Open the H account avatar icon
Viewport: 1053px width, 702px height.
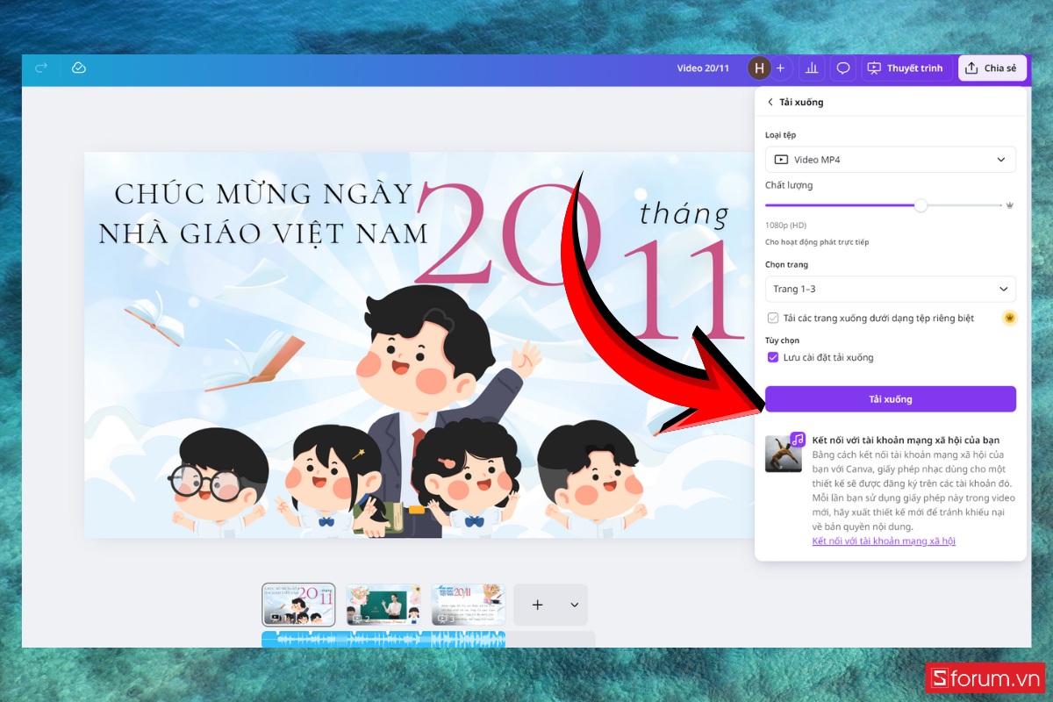pos(758,68)
